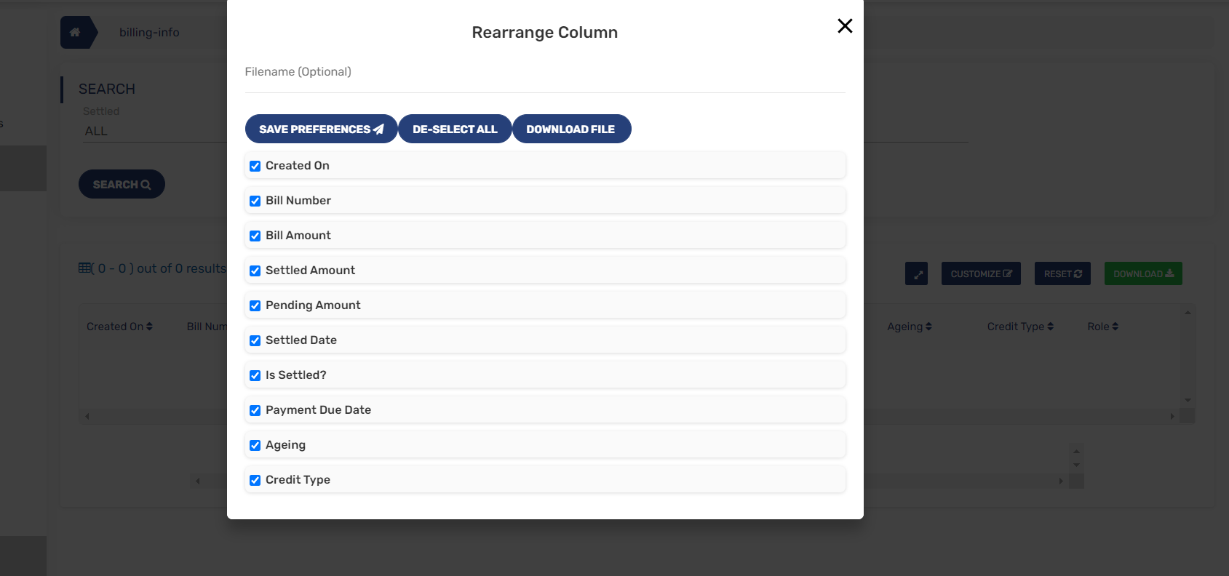Close the Rearrange Column dialog
This screenshot has width=1229, height=576.
844,26
